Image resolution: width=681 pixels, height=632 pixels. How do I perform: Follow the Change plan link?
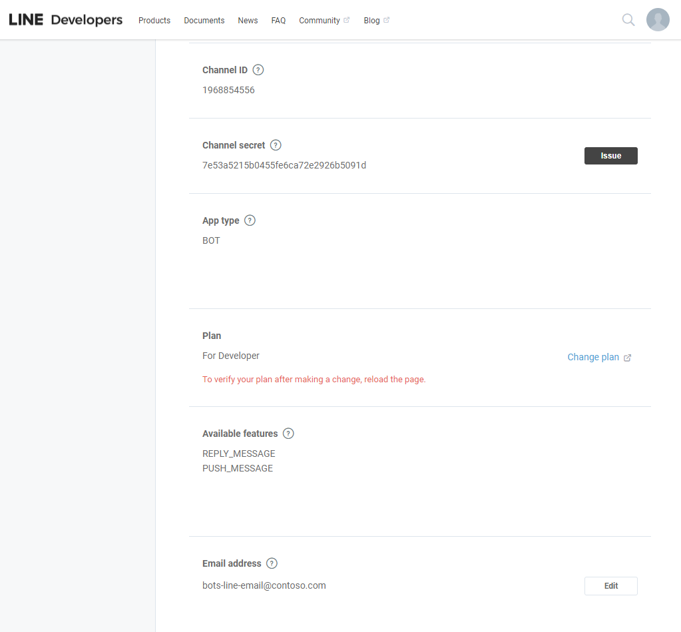pos(593,357)
